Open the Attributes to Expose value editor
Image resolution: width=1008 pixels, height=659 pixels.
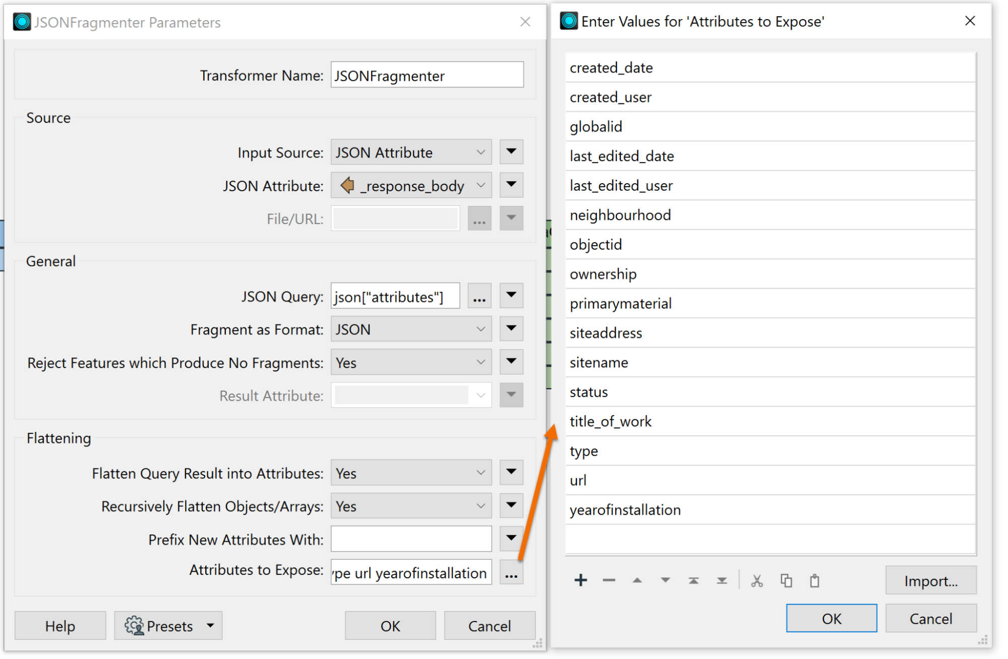pyautogui.click(x=511, y=573)
